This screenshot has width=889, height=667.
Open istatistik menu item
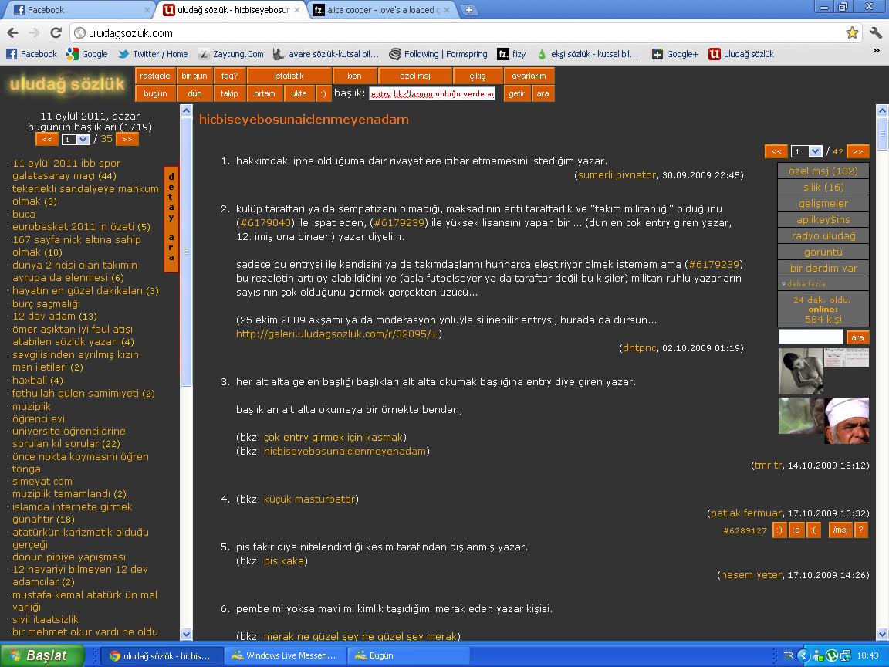coord(289,76)
